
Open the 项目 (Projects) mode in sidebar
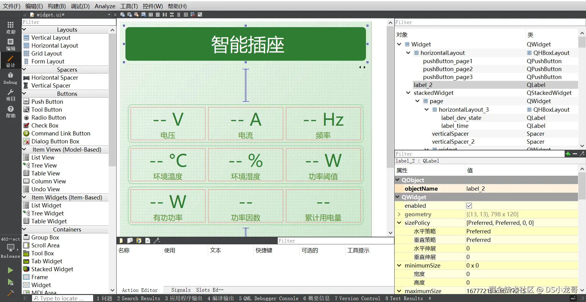click(x=10, y=95)
